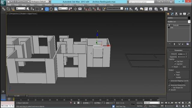Open the Help menu
This screenshot has height=108, width=192.
[x=111, y=5]
